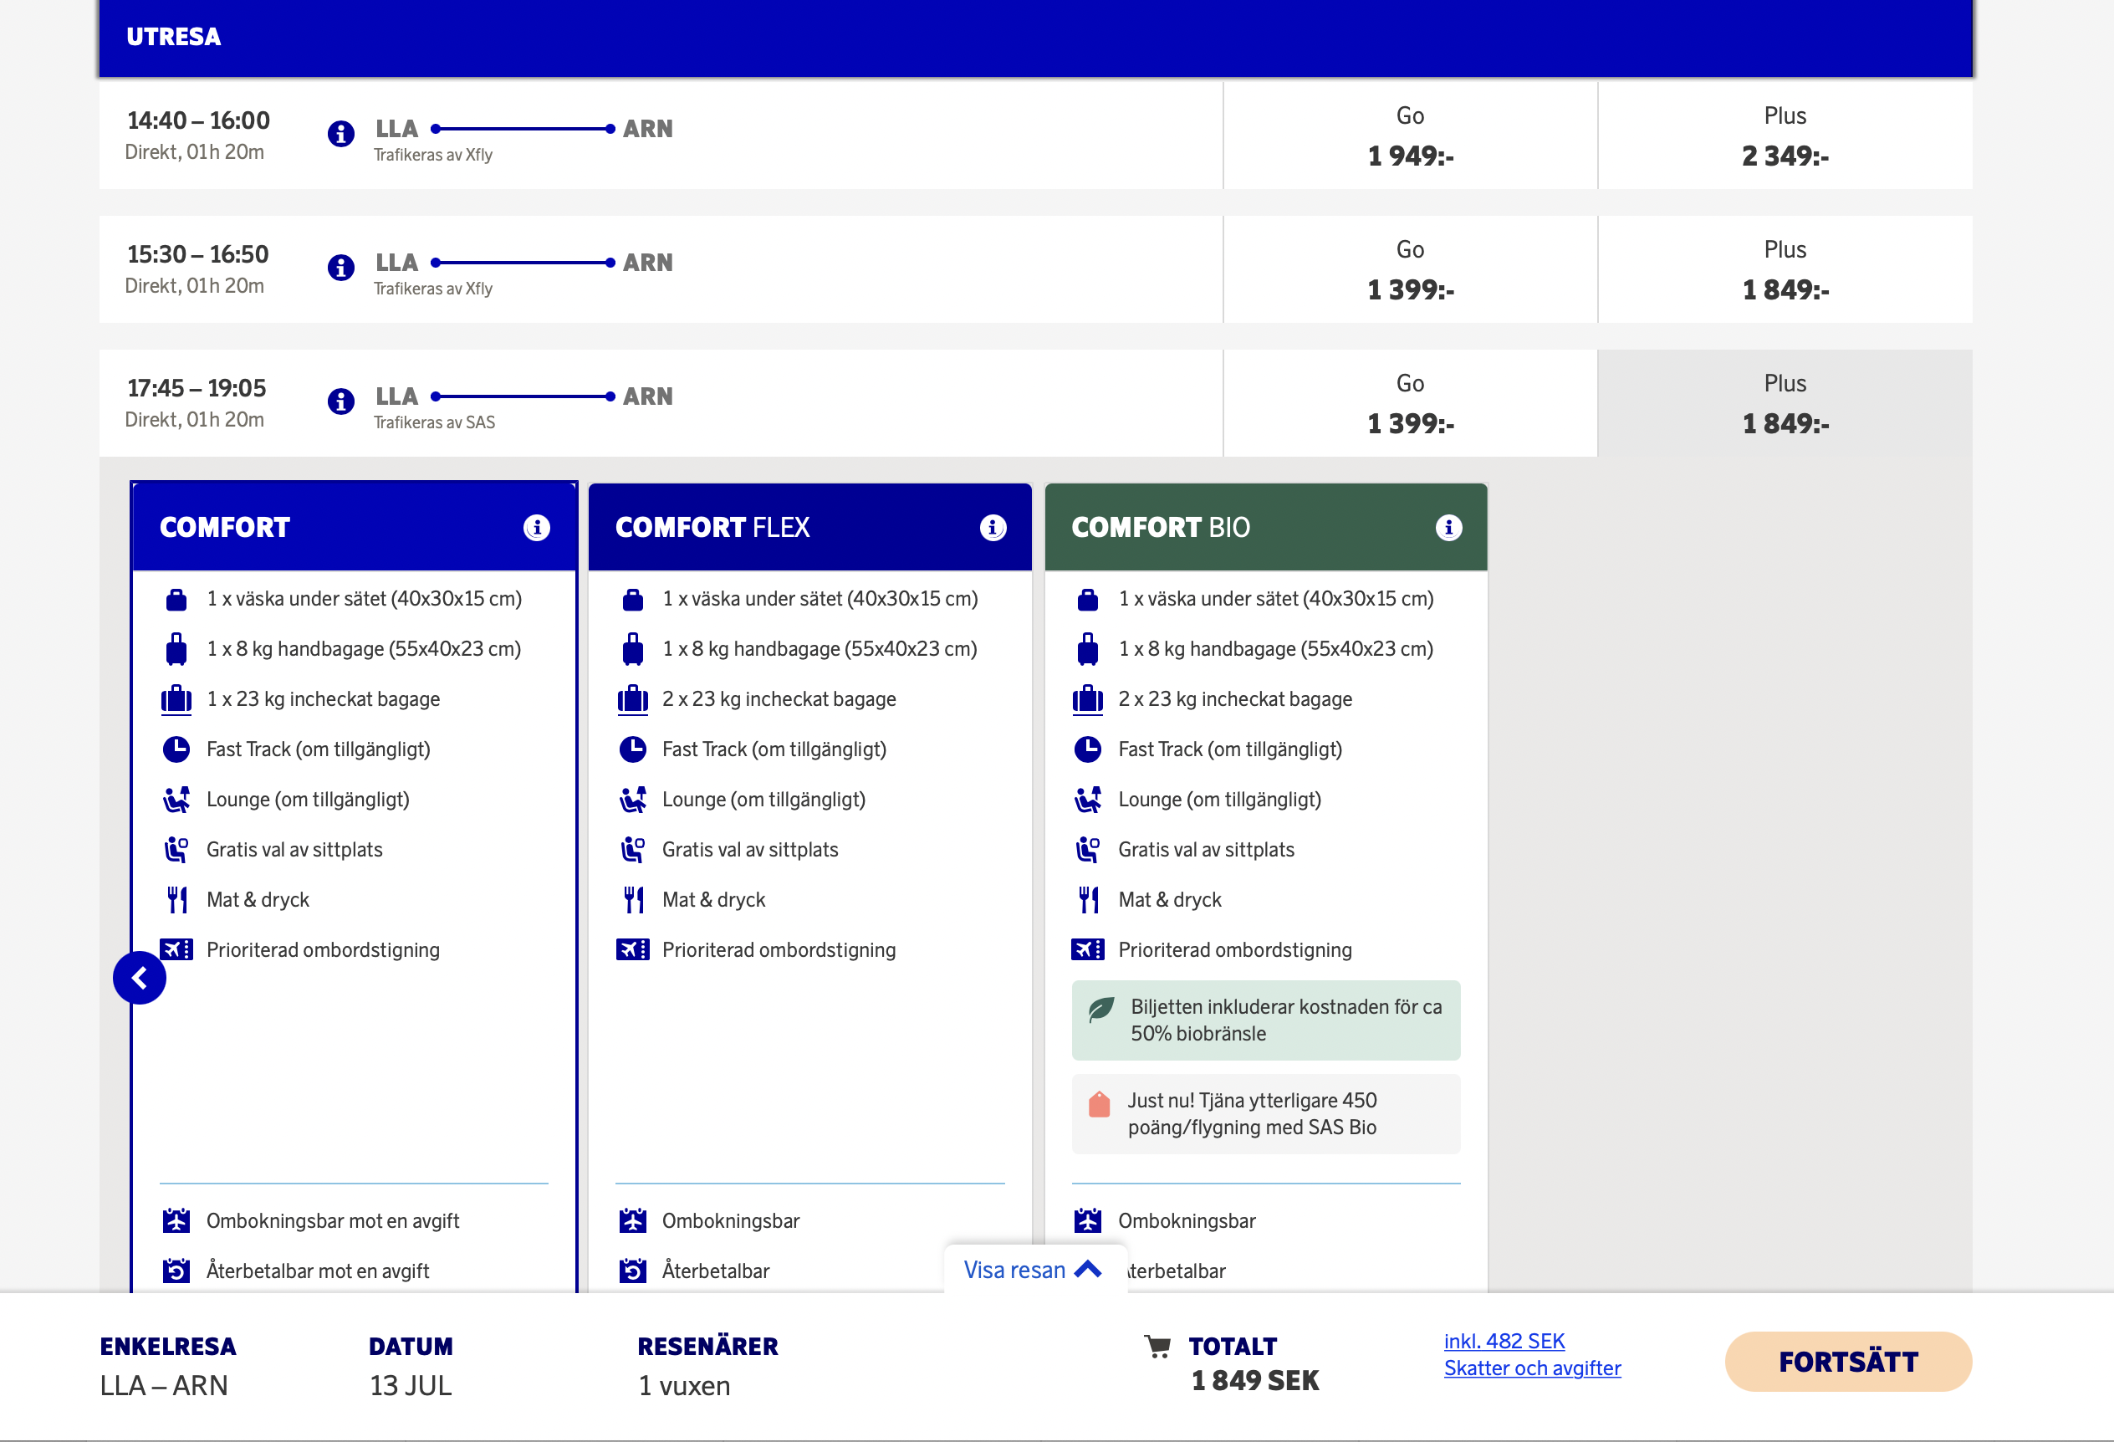
Task: Select the COMFORT BIO fare option
Action: pyautogui.click(x=1265, y=528)
